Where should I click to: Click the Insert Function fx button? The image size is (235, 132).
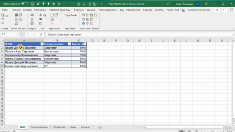tap(41, 34)
